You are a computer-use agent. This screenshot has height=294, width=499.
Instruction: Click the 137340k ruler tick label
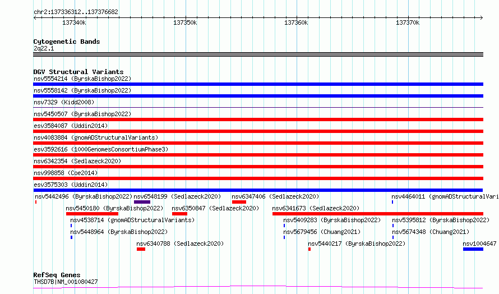pyautogui.click(x=74, y=22)
